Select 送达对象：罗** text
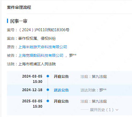 (93, 90)
